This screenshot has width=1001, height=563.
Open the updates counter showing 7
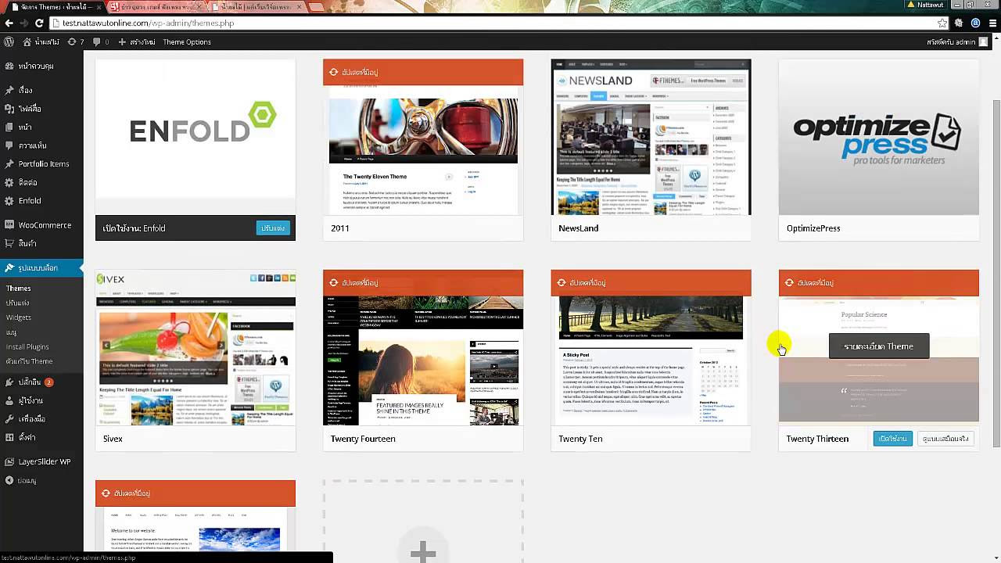click(76, 41)
